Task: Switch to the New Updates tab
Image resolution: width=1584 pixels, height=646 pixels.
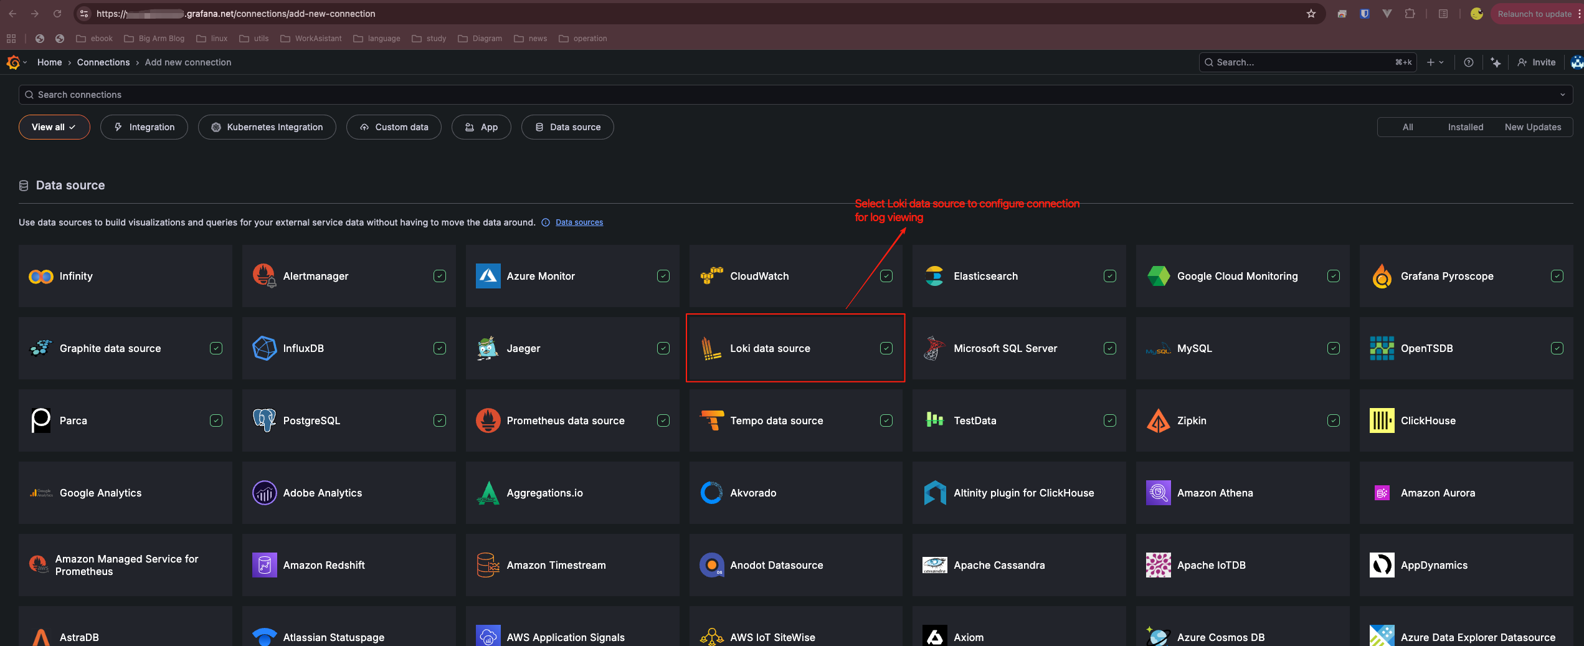Action: pos(1532,127)
